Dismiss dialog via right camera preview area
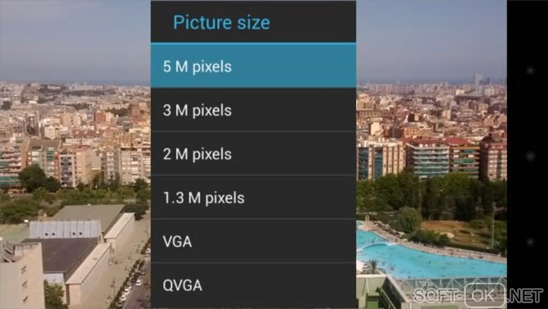 coord(431,155)
